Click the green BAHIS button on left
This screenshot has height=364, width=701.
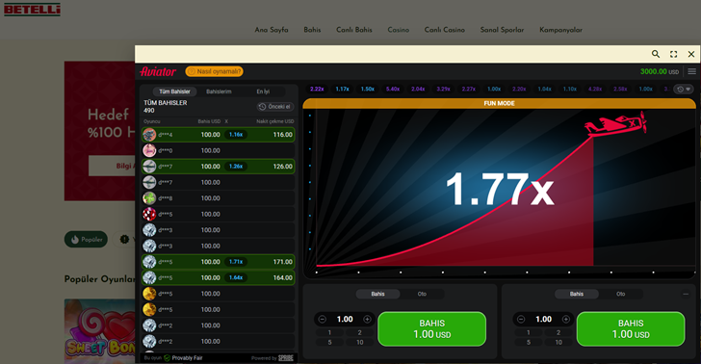coord(431,329)
